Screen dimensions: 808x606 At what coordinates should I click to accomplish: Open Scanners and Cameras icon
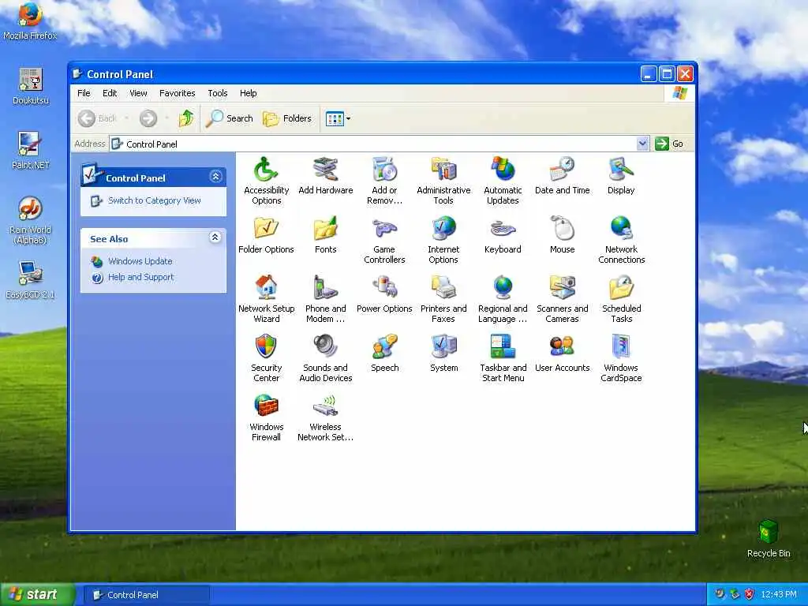562,299
